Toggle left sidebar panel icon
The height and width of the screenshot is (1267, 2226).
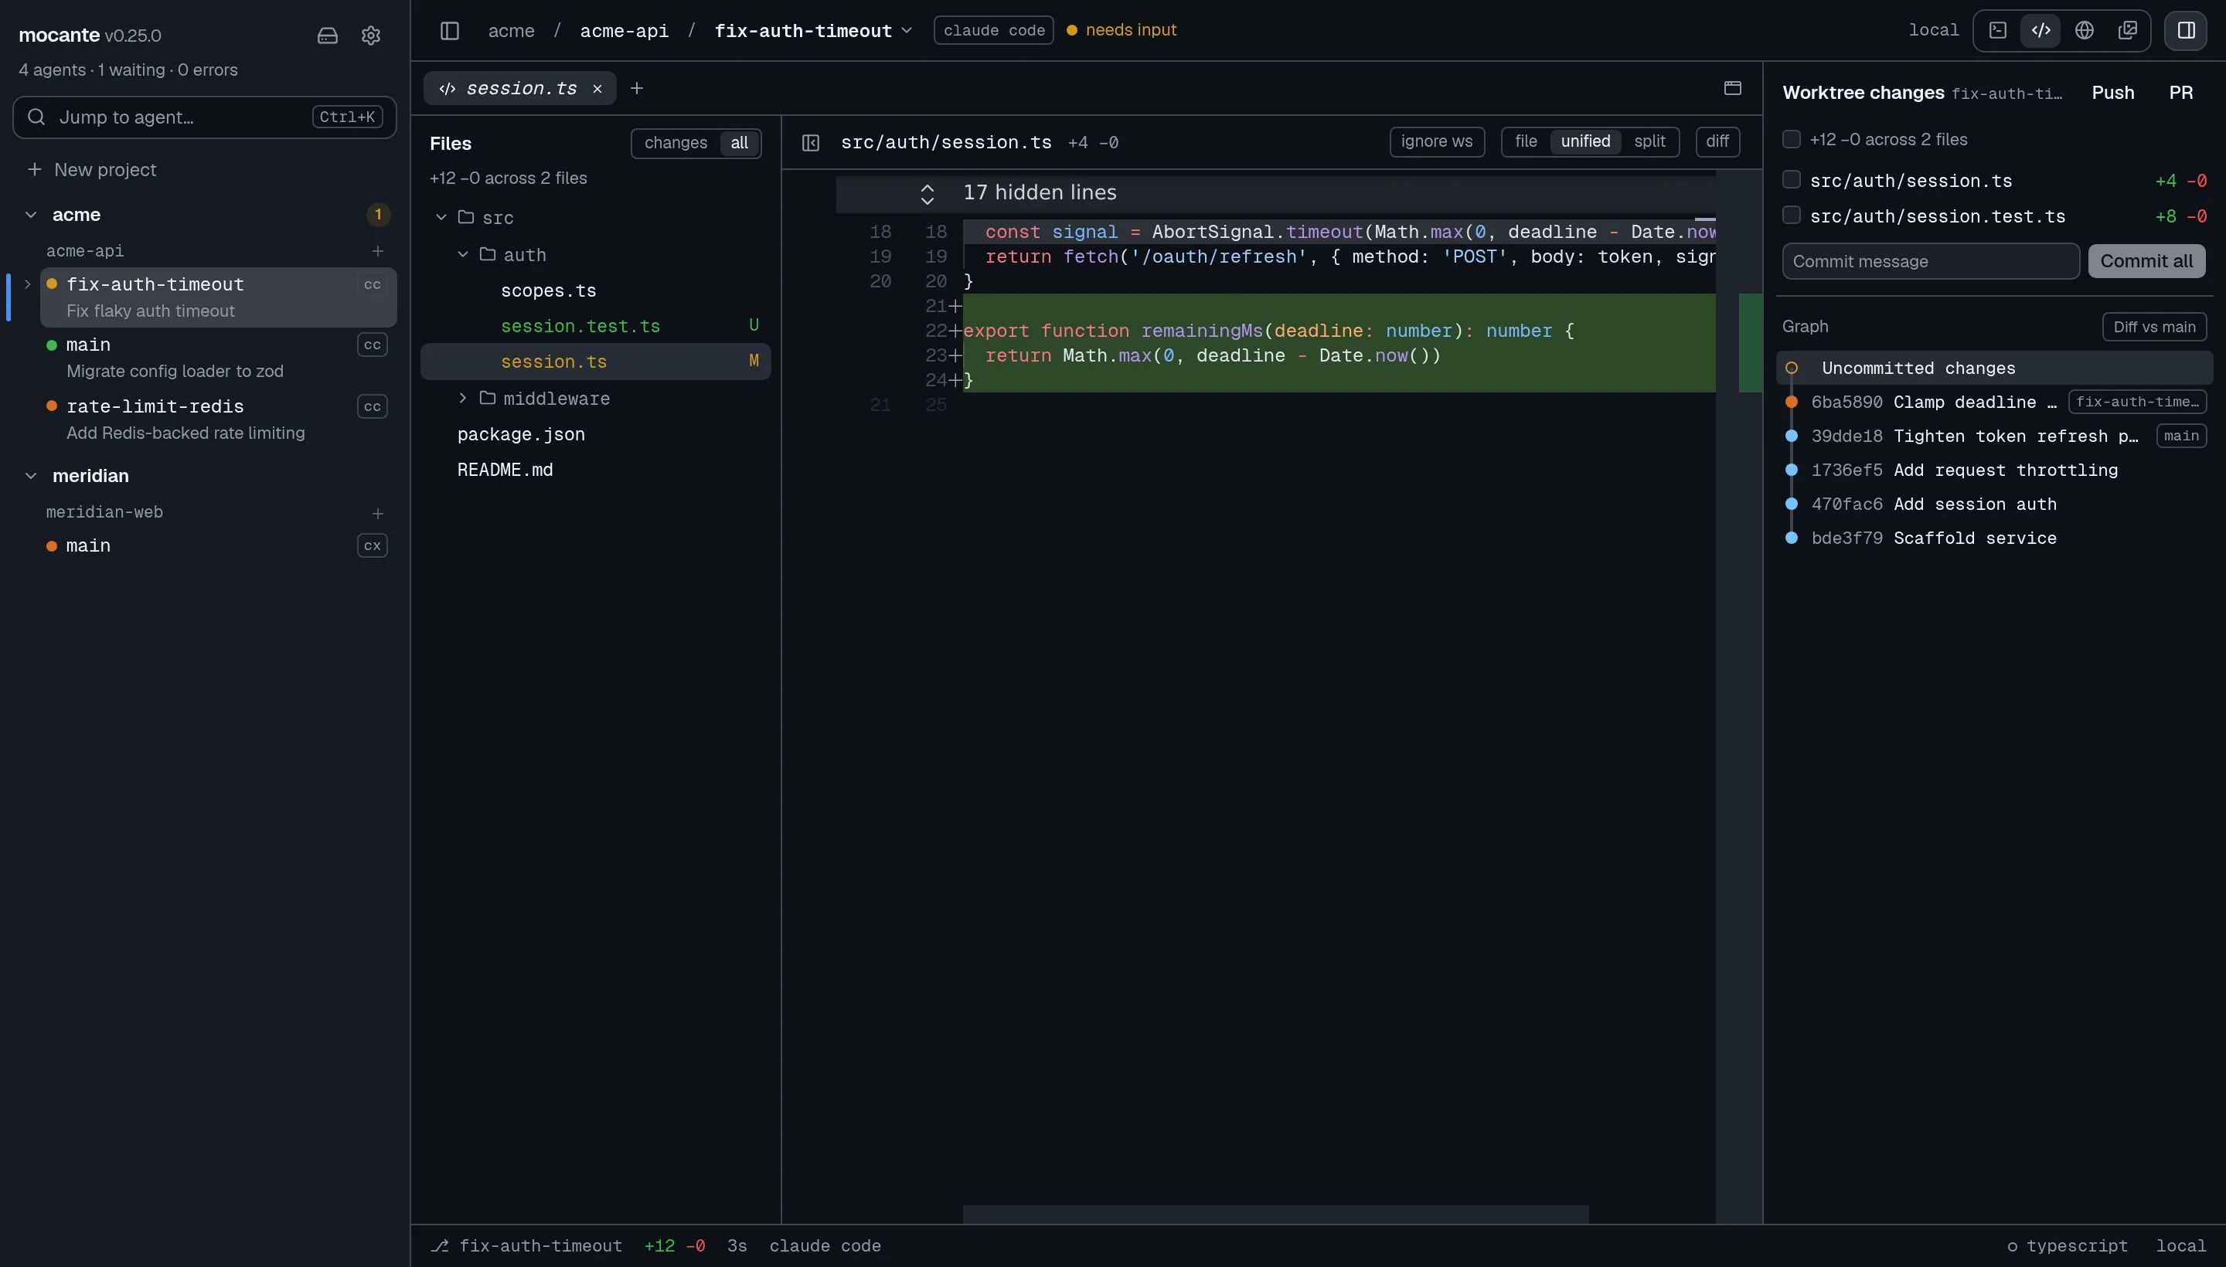449,30
